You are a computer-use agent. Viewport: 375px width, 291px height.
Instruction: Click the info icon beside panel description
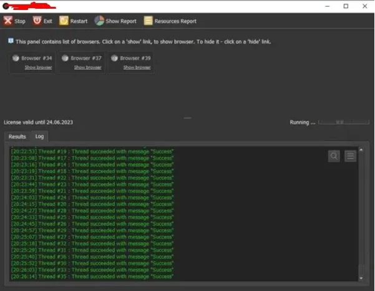[x=11, y=41]
